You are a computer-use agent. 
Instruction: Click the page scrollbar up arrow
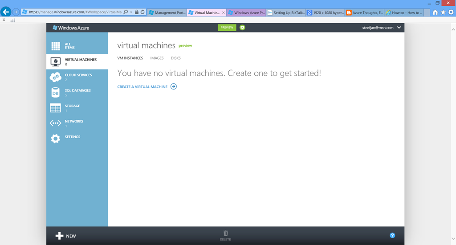click(453, 29)
